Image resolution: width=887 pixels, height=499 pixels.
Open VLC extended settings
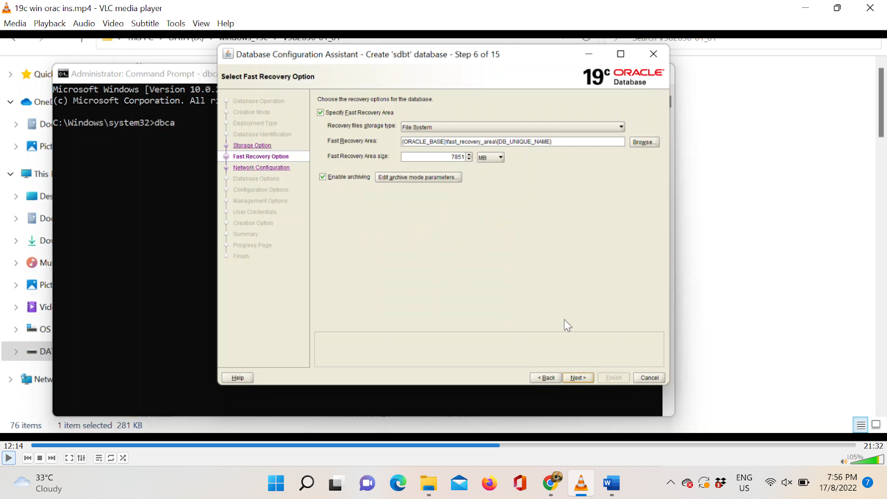click(81, 458)
